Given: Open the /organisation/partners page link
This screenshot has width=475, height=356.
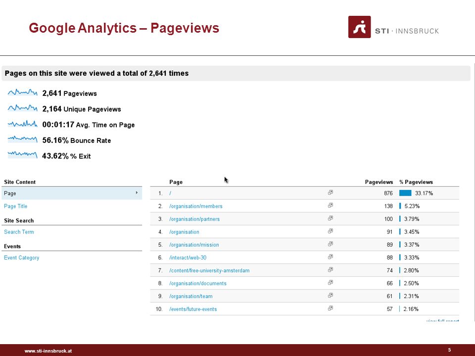Looking at the screenshot, I should click(x=194, y=219).
